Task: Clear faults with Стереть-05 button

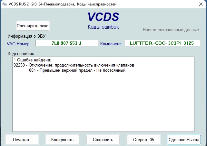Action: pos(143,140)
